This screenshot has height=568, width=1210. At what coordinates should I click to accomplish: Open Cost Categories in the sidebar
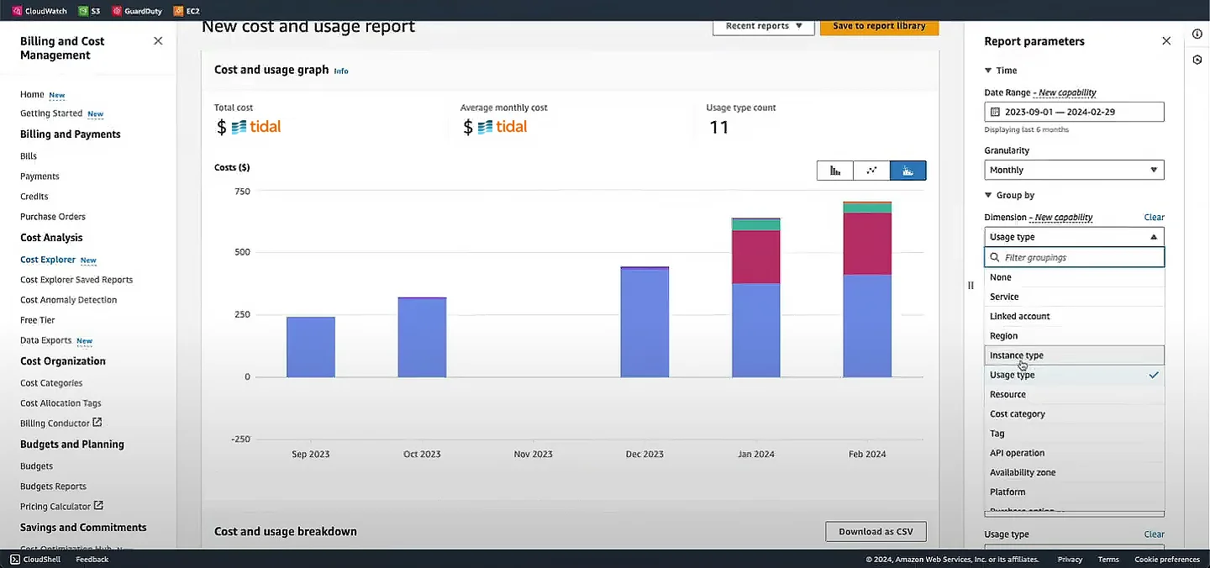(51, 383)
